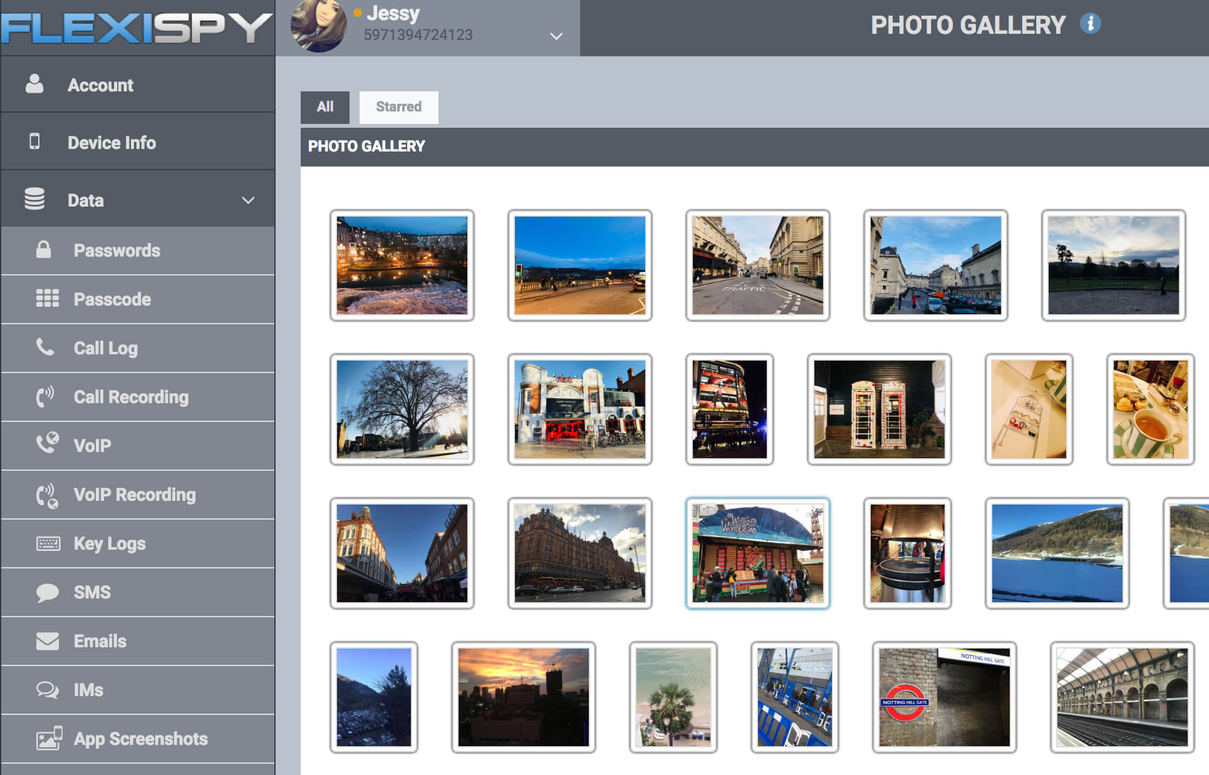Click the App Screenshots icon
1209x775 pixels.
coord(45,738)
